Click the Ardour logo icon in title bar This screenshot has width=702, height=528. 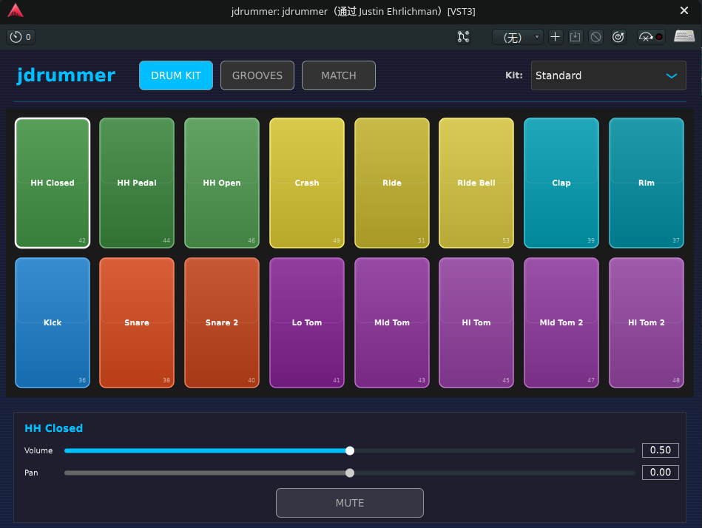16,10
